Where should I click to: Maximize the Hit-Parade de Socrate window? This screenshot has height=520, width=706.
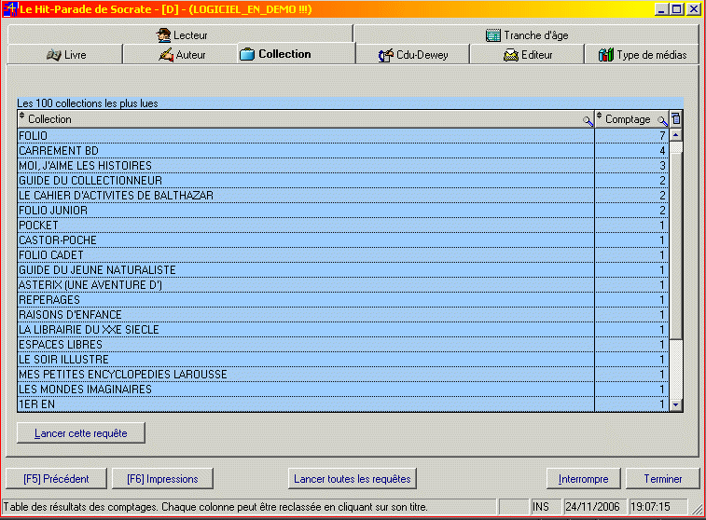[x=676, y=9]
